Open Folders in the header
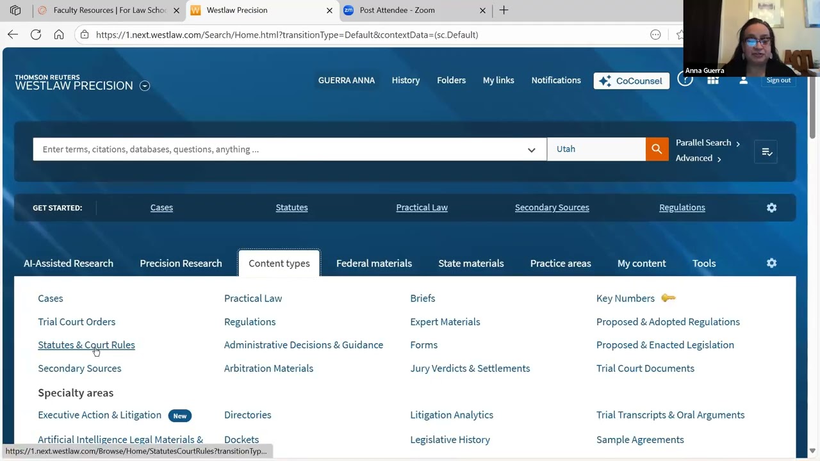Viewport: 820px width, 461px height. coord(451,80)
